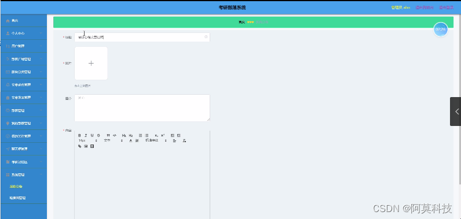This screenshot has height=219, width=461.
Task: Apply Heading 2 style
Action: click(x=131, y=135)
